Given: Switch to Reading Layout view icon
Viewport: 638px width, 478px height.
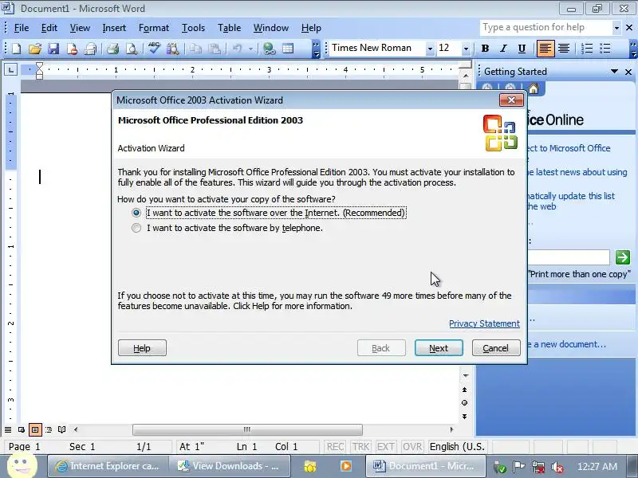Looking at the screenshot, I should pos(62,429).
